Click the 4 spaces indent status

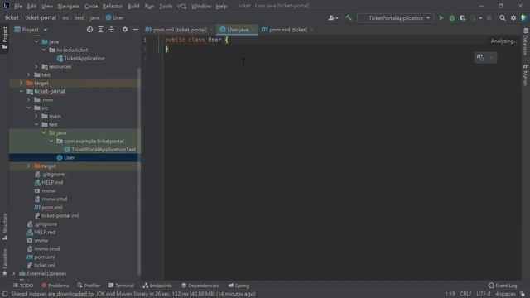click(x=505, y=294)
